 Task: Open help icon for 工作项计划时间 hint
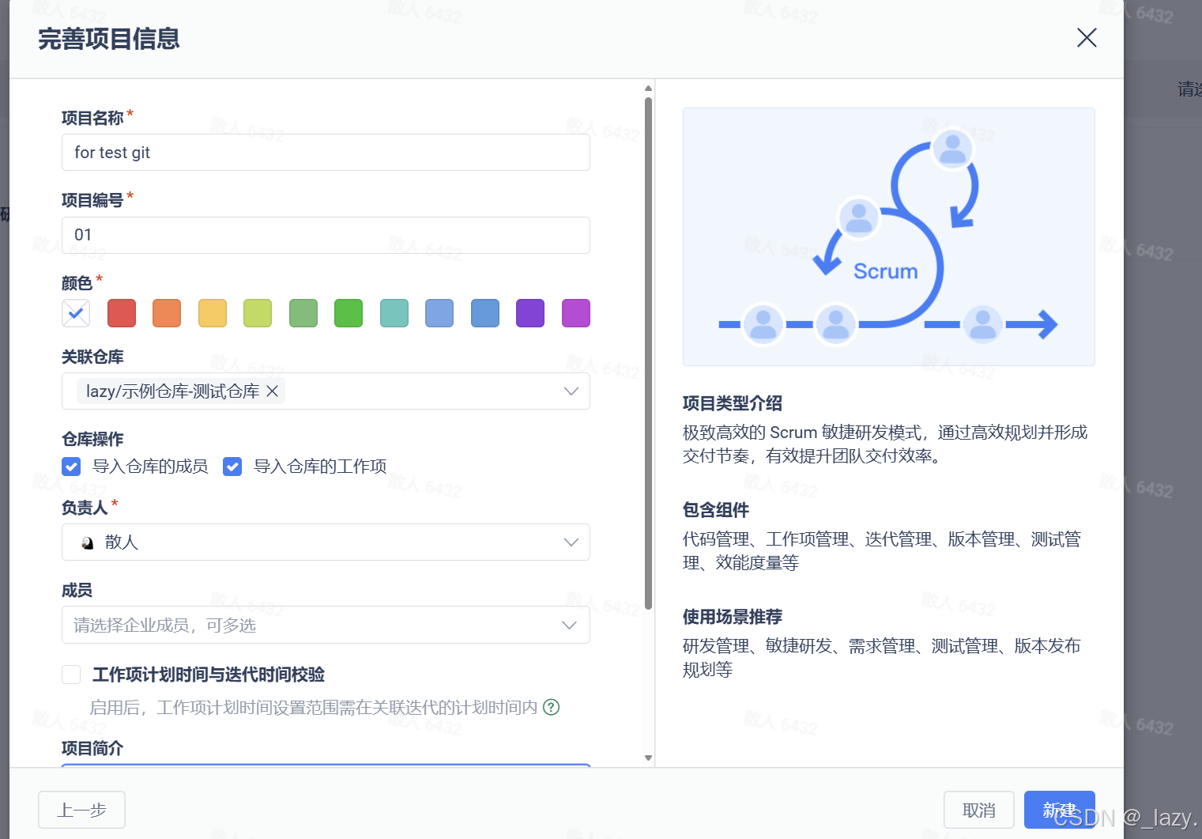552,707
